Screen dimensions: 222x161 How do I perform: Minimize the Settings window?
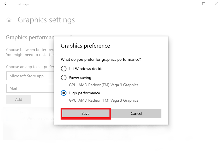click(191, 4)
